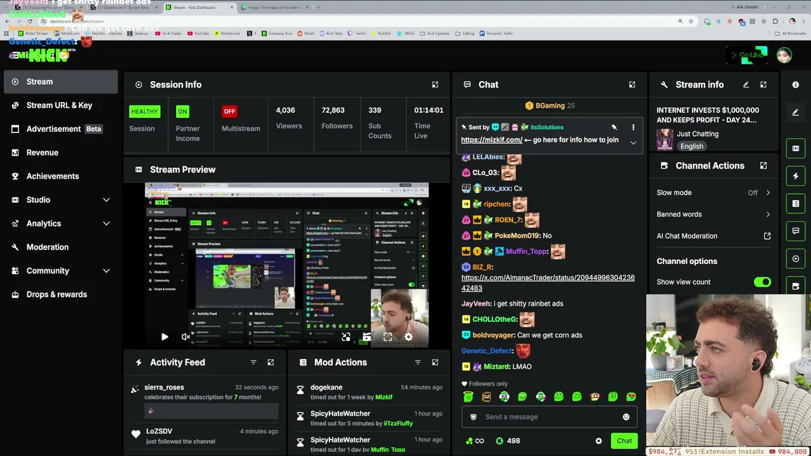811x456 pixels.
Task: Pop out the Stream info panel
Action: pos(763,84)
